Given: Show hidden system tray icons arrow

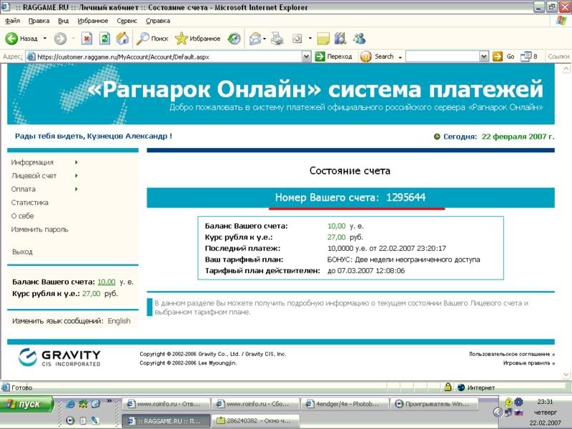Looking at the screenshot, I should pos(497,413).
